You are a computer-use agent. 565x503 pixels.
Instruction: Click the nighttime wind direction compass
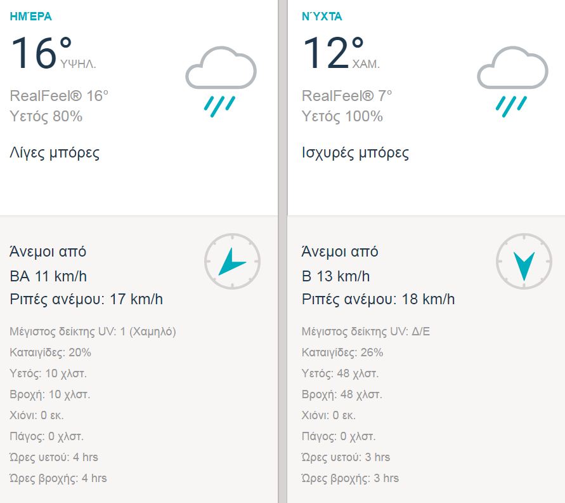coord(524,261)
